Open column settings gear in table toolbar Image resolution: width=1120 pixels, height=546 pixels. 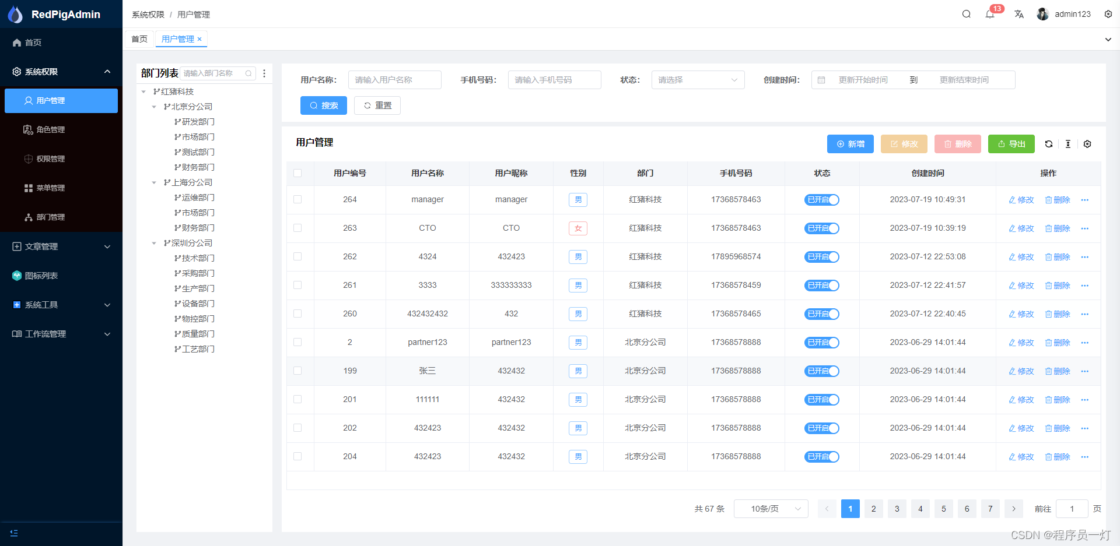(x=1087, y=144)
